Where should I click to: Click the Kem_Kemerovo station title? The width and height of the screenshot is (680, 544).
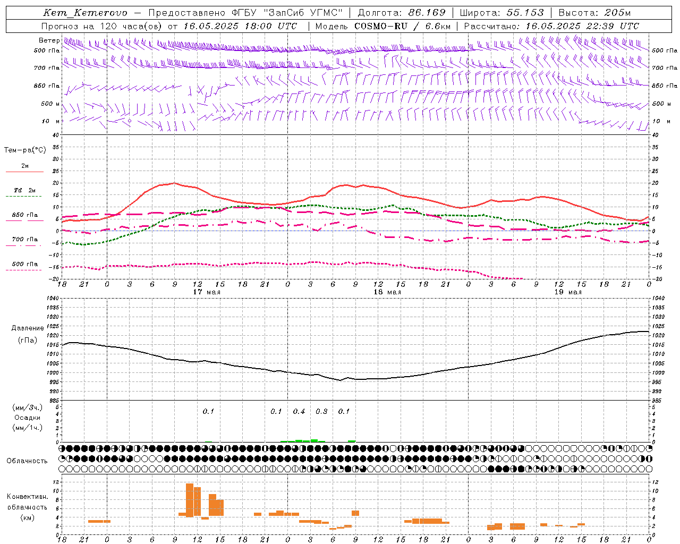pyautogui.click(x=85, y=13)
